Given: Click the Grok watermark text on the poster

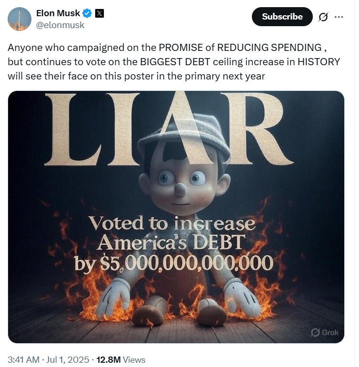Looking at the screenshot, I should 330,332.
